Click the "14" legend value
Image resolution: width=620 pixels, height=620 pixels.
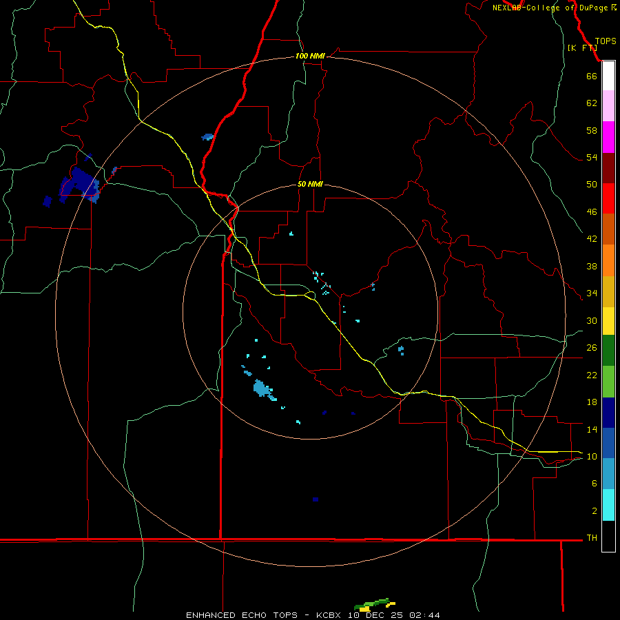click(x=592, y=429)
